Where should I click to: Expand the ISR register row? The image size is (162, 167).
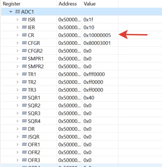pyautogui.click(x=17, y=19)
